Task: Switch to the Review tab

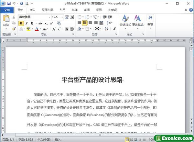Action: click(x=87, y=10)
